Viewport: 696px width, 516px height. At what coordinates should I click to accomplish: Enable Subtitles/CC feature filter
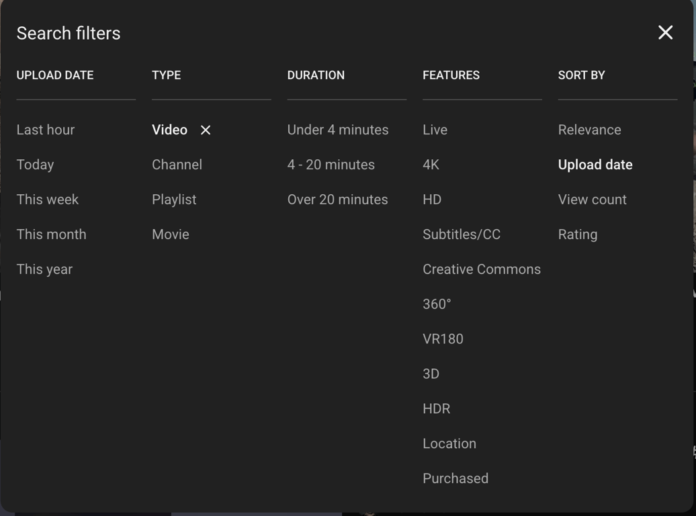(x=462, y=234)
